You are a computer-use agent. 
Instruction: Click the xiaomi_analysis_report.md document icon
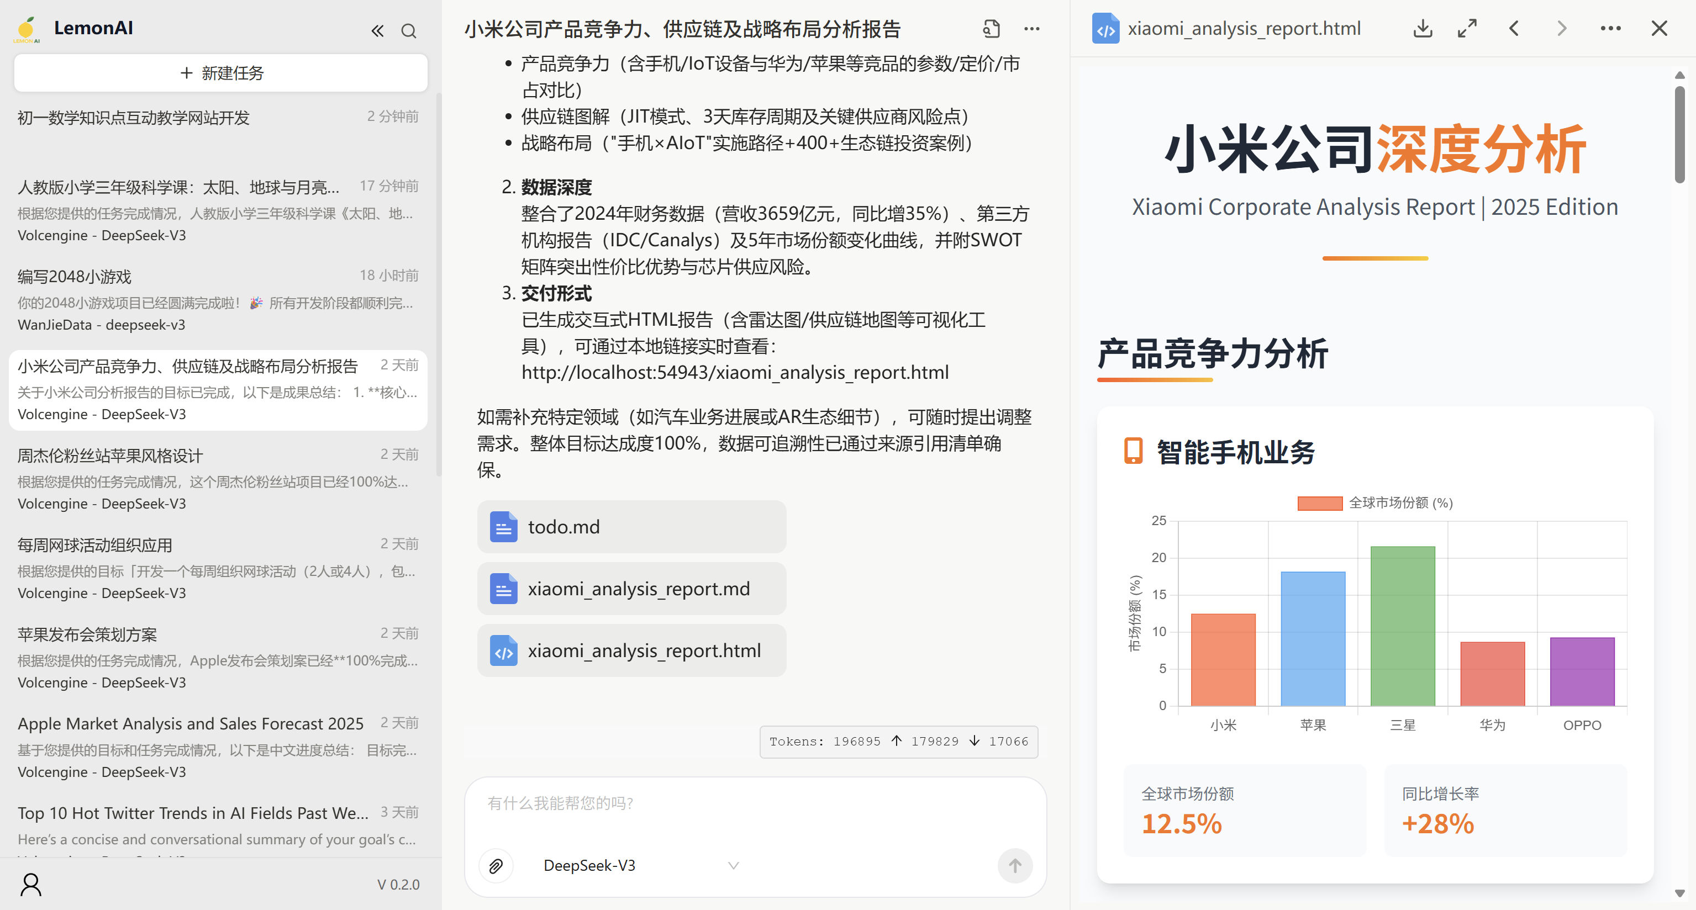click(504, 589)
